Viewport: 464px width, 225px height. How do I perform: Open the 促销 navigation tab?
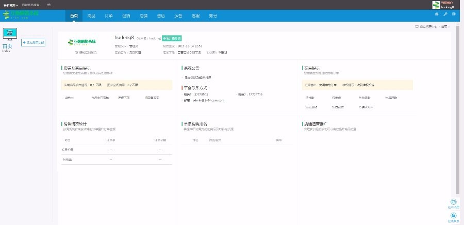click(x=126, y=15)
